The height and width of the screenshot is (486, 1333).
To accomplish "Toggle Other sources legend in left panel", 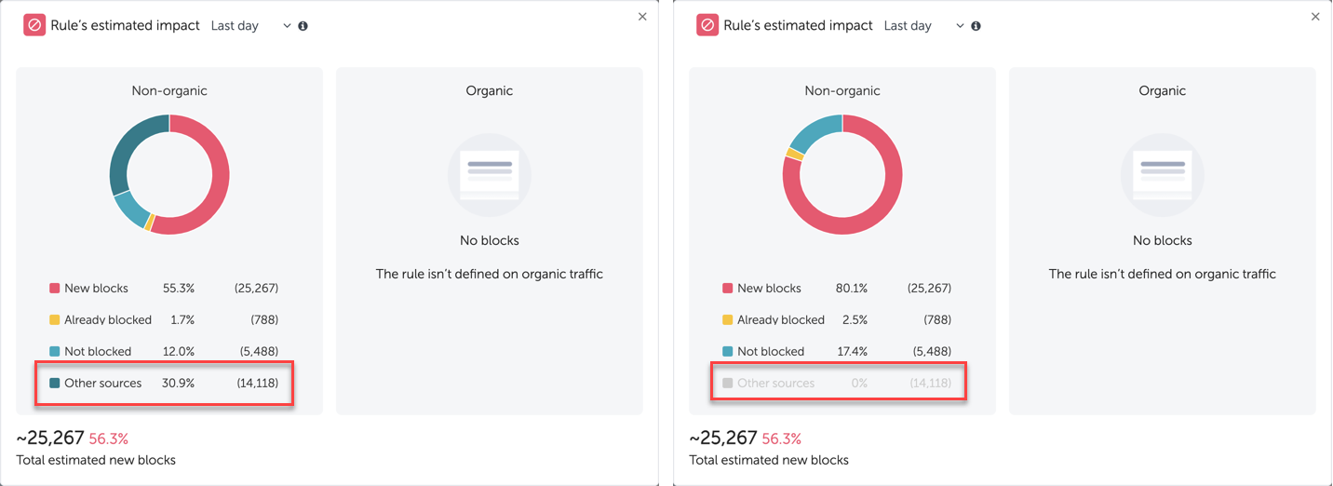I will [102, 383].
